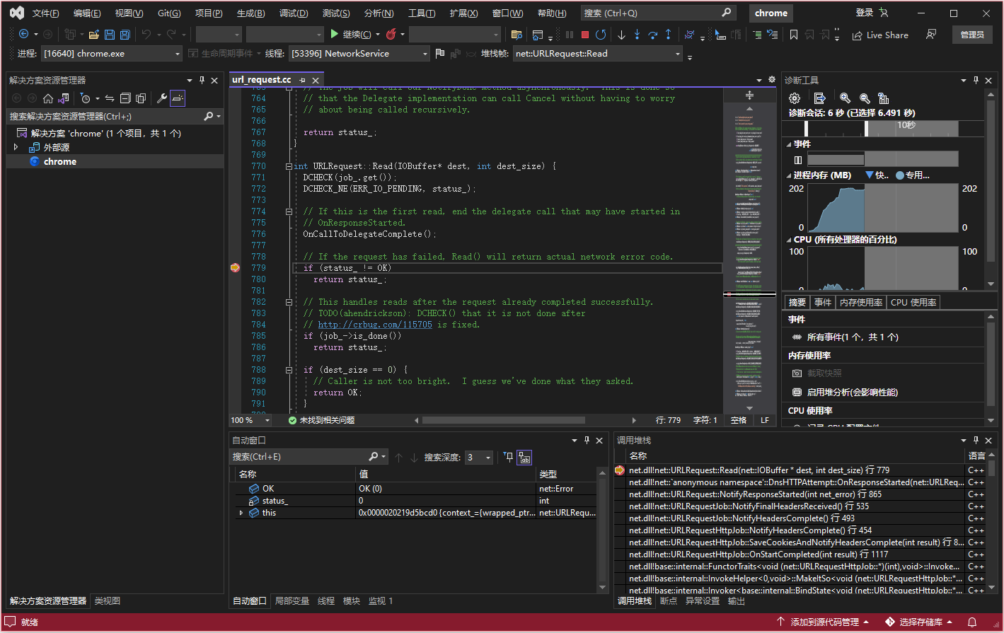Click the Step Into arrow icon
Viewport: 1004px width, 633px height.
(637, 35)
